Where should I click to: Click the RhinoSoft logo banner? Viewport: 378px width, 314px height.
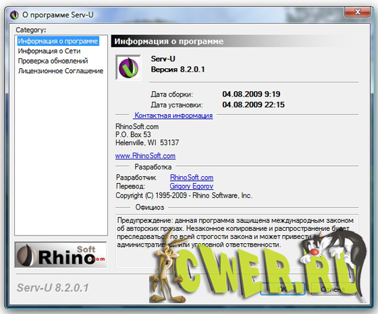point(61,255)
